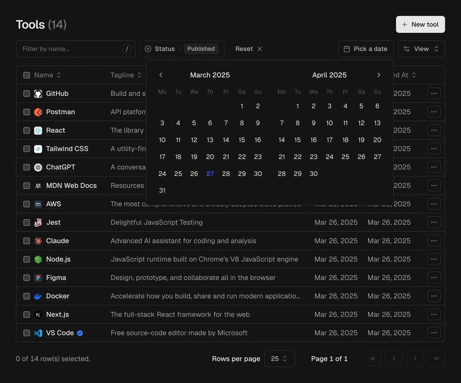The height and width of the screenshot is (383, 461).
Task: Click the Claude icon
Action: click(x=38, y=241)
